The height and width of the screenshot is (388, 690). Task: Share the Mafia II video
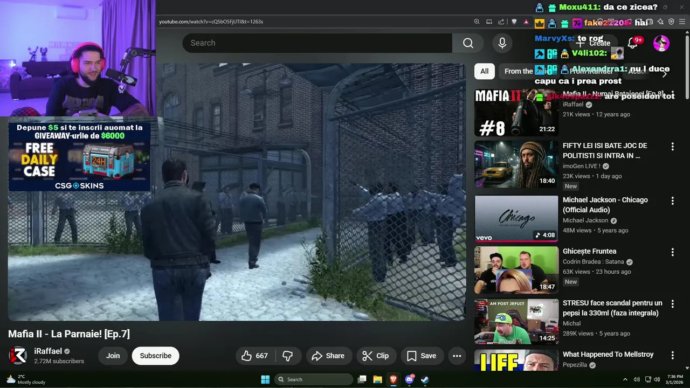(328, 356)
